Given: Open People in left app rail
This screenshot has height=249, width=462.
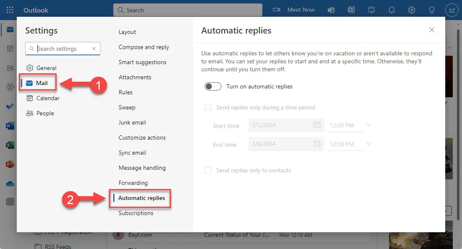Looking at the screenshot, I should pos(10,68).
